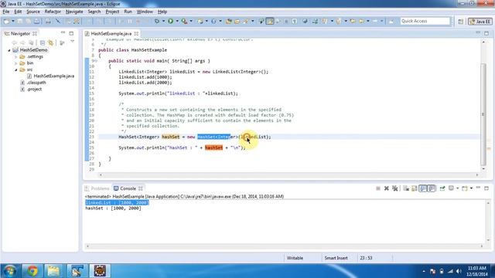Open the File menu
Image resolution: width=495 pixels, height=278 pixels.
6,12
